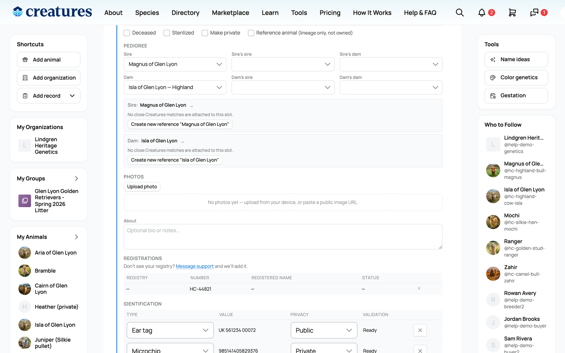The image size is (565, 353).
Task: Click Create new reference "Magnus of Glen Lyon"
Action: pos(180,124)
